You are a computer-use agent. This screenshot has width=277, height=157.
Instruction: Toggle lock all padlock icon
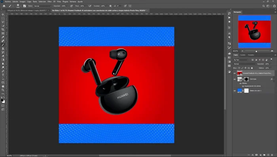coord(252,68)
